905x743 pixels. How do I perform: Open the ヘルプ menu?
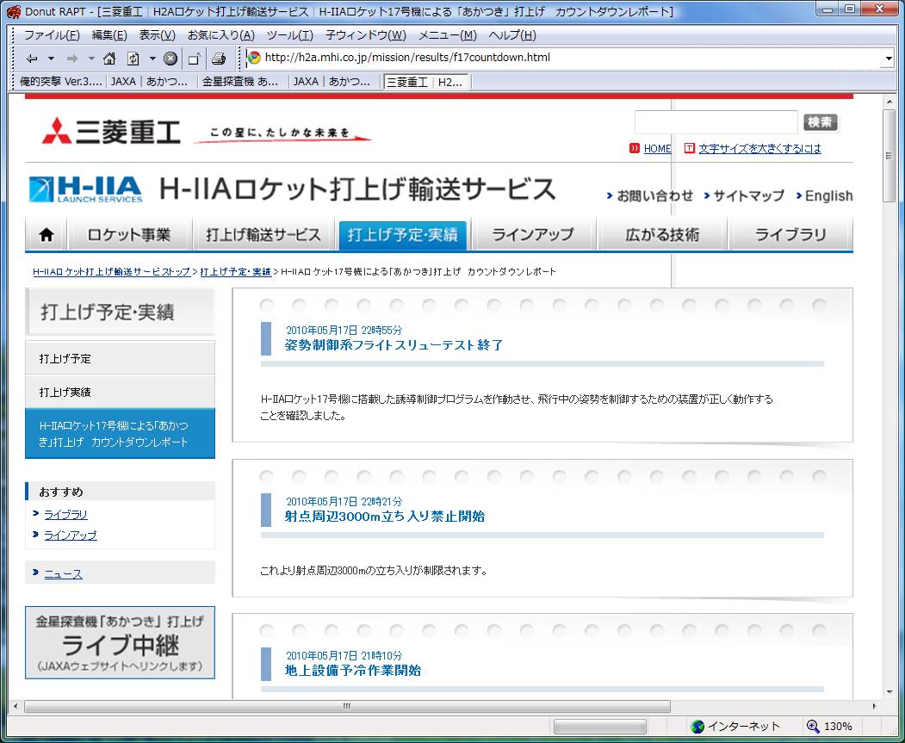512,35
